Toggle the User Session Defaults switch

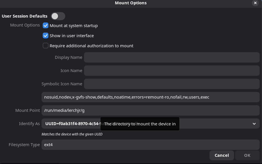[58, 16]
